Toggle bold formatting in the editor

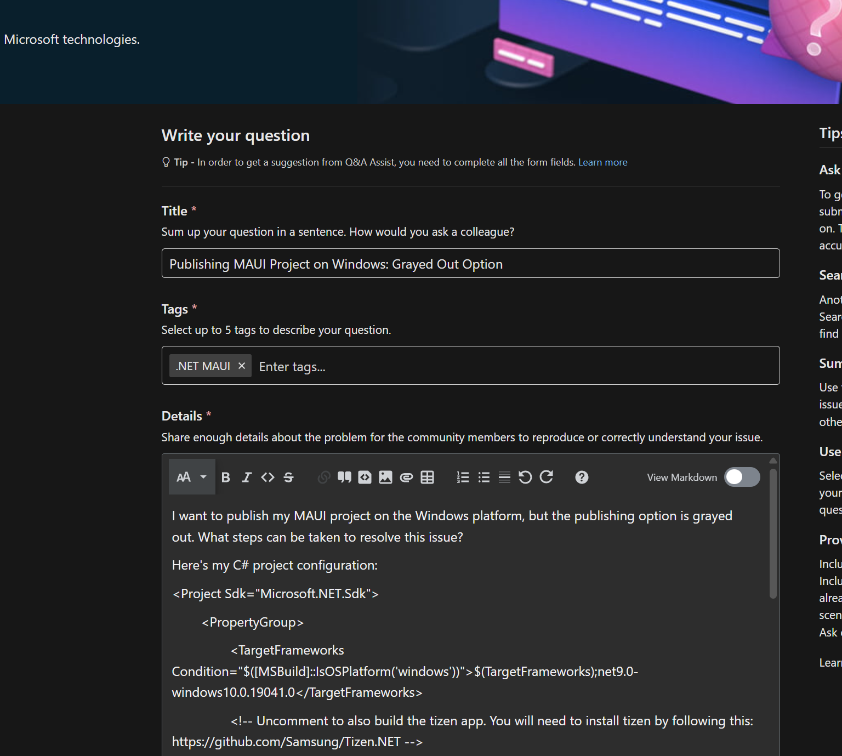[225, 478]
